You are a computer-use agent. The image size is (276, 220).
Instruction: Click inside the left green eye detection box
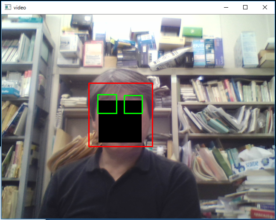pyautogui.click(x=107, y=104)
